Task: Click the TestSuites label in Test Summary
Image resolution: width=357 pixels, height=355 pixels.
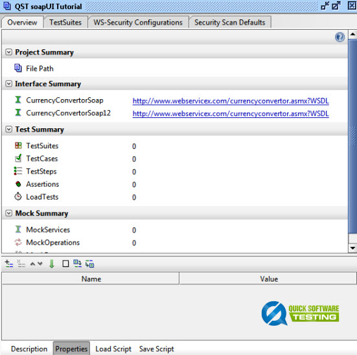Action: tap(42, 146)
